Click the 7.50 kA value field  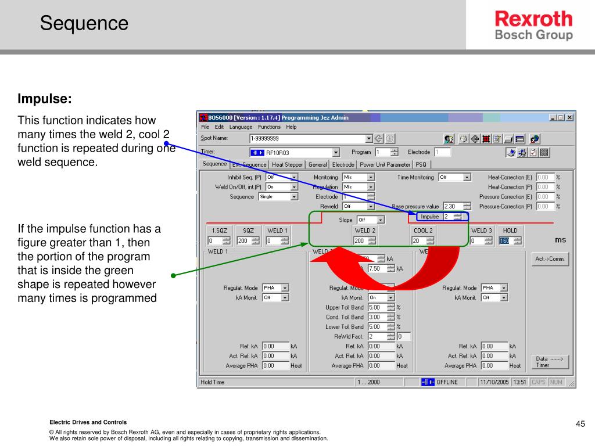pos(378,268)
